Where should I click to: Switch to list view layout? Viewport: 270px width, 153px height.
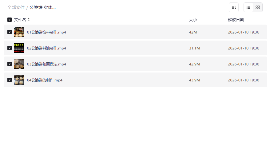[248, 7]
